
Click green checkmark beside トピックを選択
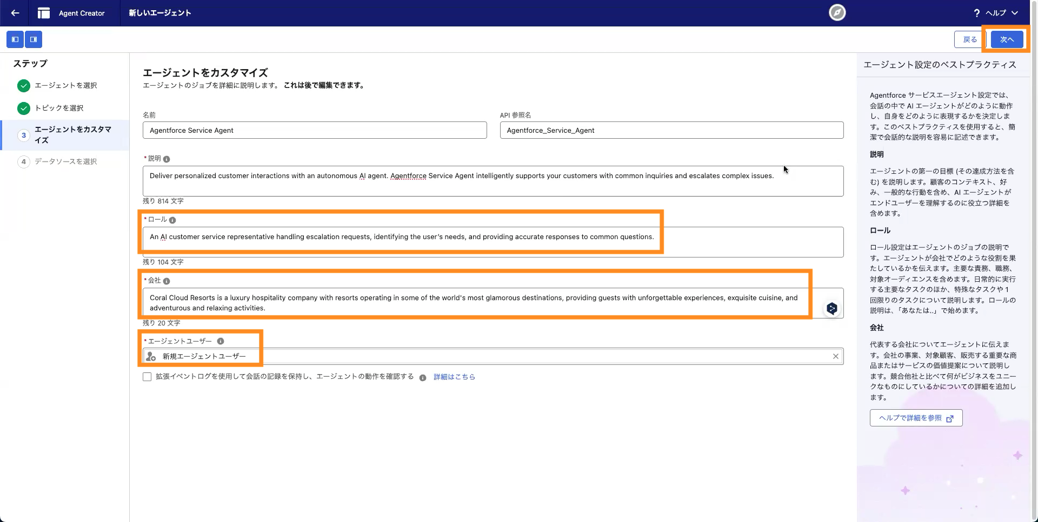(23, 108)
